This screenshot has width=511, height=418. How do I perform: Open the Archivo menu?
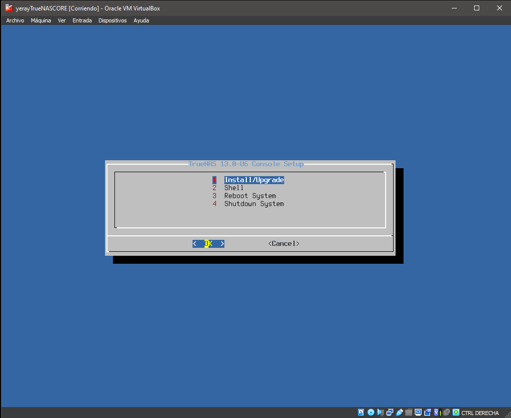15,20
